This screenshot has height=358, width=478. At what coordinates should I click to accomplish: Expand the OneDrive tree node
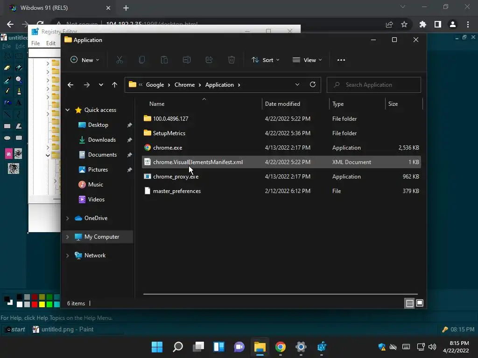(x=67, y=218)
